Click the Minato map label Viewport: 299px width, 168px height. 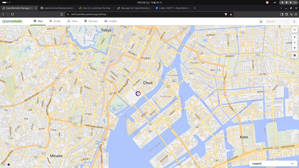click(56, 156)
